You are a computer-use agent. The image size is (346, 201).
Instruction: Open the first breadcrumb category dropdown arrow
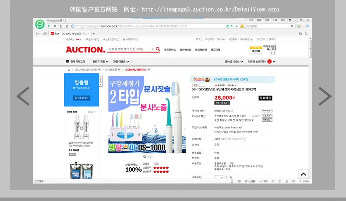pos(99,70)
